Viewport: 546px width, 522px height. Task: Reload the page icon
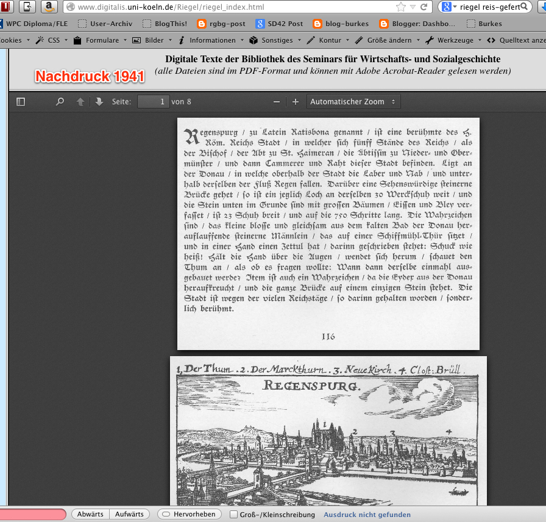[424, 7]
